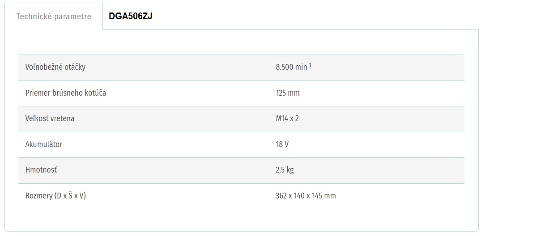Select the 362 x 140 x 145 mm value

[x=306, y=196]
